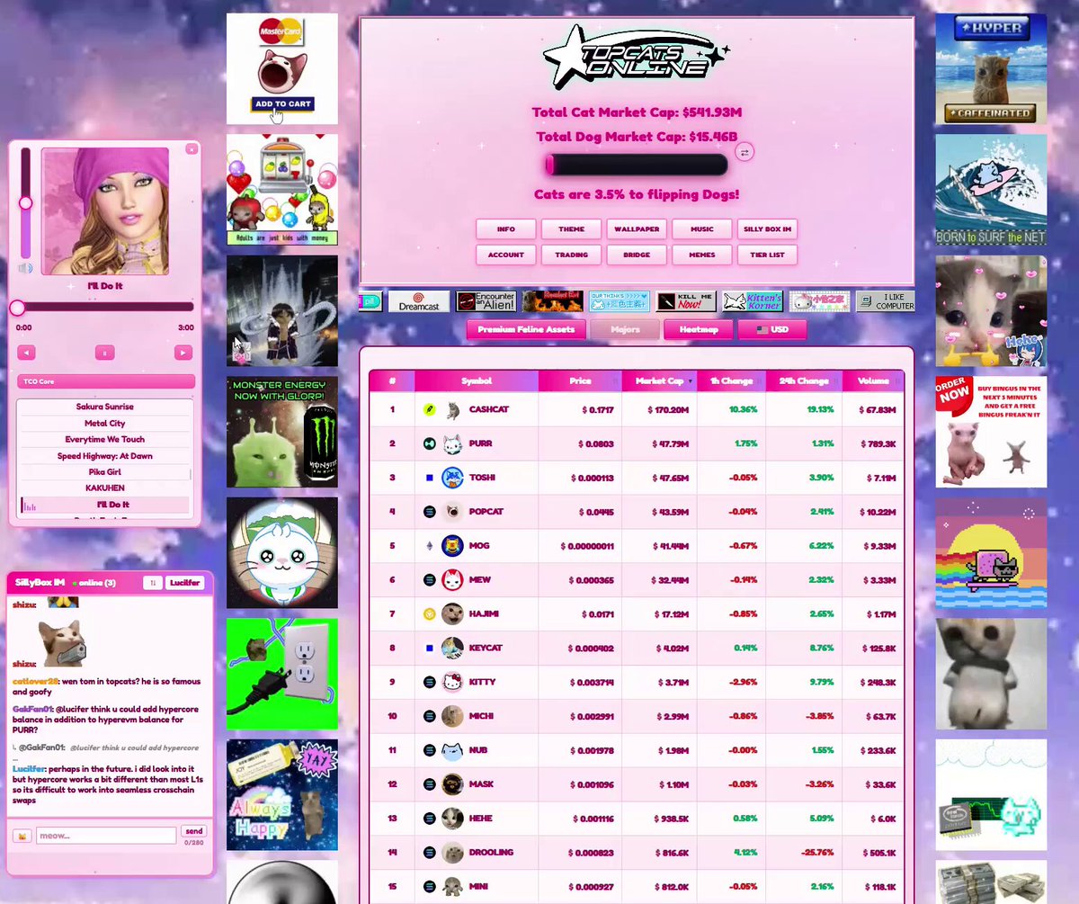Sort the table by Volume column
Screen dimensions: 1079x904
pos(873,381)
